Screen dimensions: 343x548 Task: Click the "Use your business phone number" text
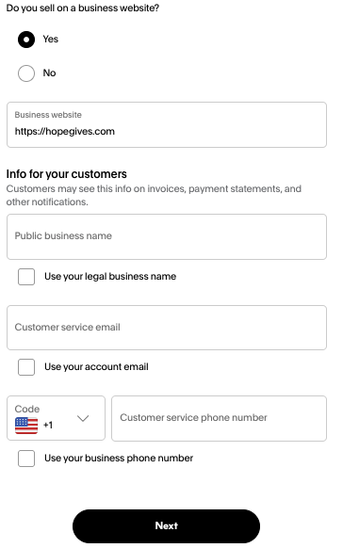coord(119,459)
